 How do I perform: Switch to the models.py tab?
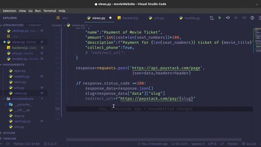click(190, 18)
